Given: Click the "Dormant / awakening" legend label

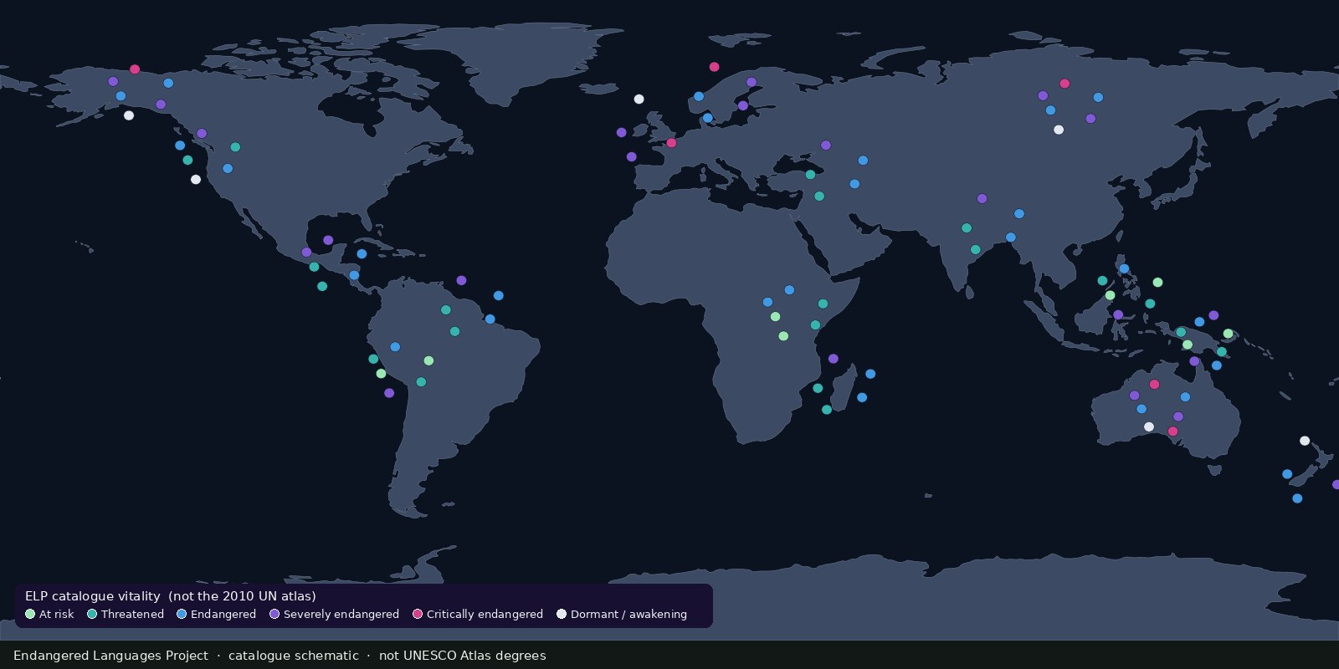Looking at the screenshot, I should click(x=628, y=614).
